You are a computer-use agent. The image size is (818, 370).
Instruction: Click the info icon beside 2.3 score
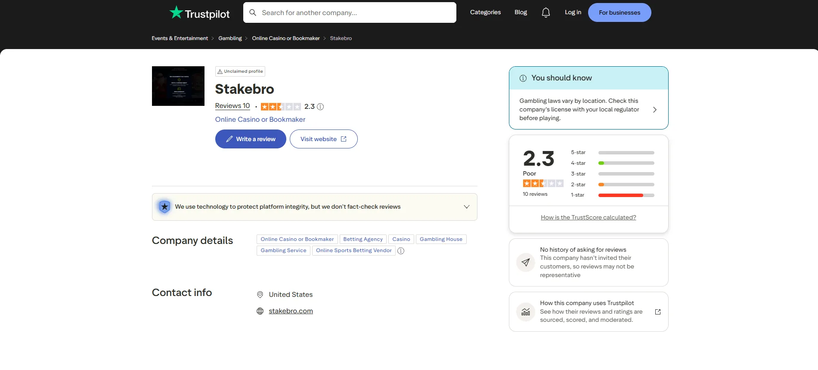[320, 107]
